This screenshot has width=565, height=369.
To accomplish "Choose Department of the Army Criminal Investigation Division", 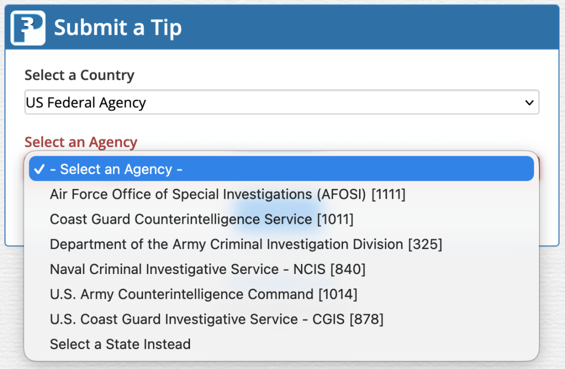I will [x=246, y=244].
